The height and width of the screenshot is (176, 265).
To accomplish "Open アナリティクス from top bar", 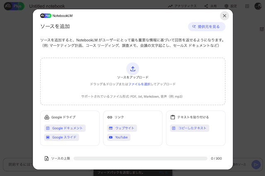I will pos(182,6).
